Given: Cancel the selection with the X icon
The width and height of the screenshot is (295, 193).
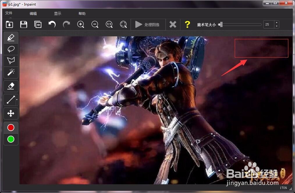Looking at the screenshot, I should point(173,24).
